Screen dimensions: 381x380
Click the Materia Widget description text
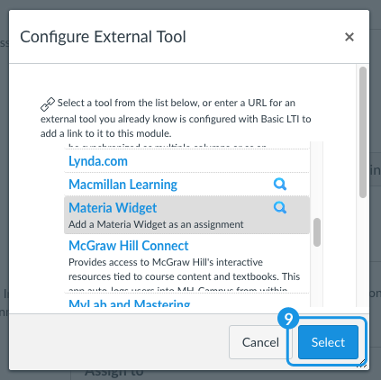[156, 224]
